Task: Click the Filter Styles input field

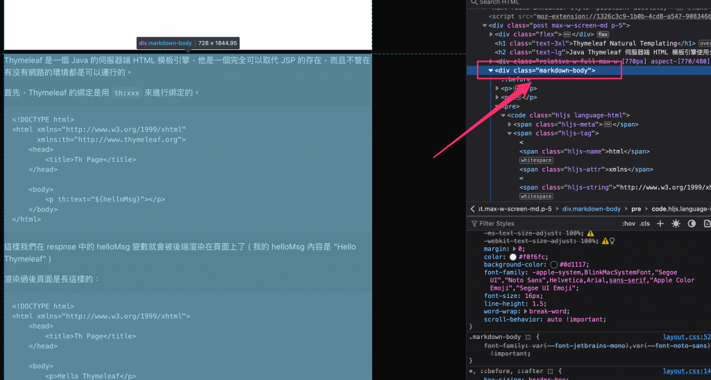Action: pos(544,224)
